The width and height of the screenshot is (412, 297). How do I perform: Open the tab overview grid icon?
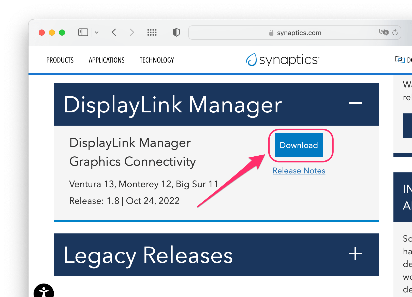(x=152, y=33)
